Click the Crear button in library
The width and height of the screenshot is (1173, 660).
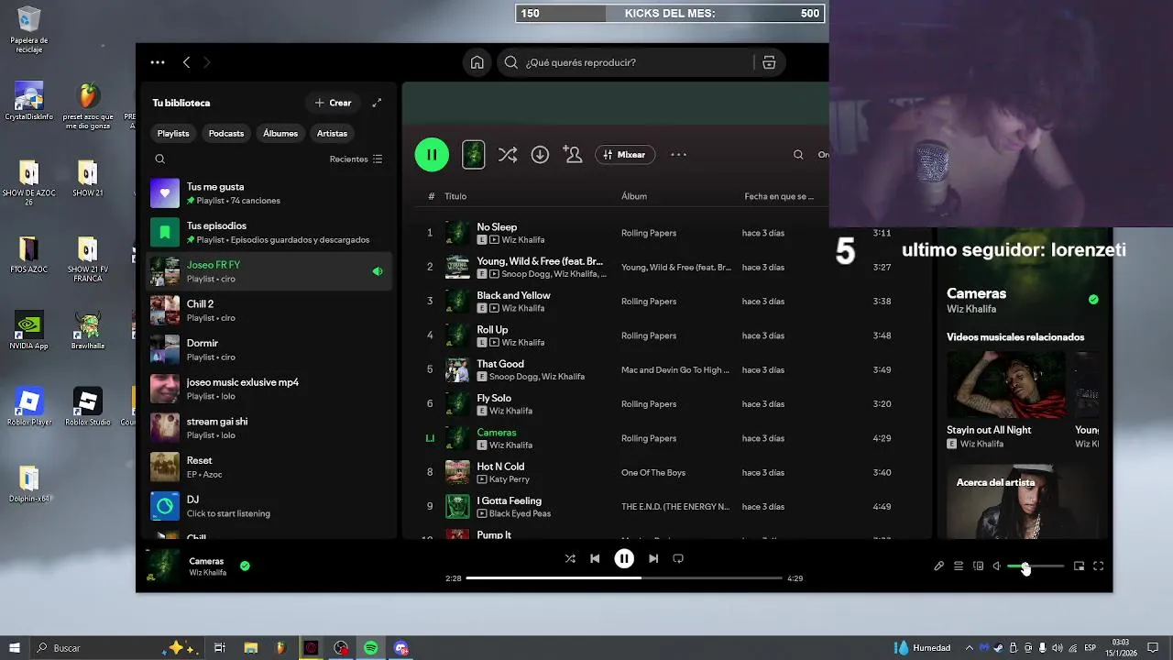pos(333,103)
